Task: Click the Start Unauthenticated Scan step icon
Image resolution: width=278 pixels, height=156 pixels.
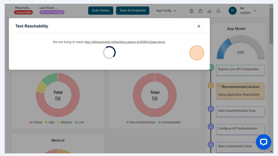Action: coord(211,109)
